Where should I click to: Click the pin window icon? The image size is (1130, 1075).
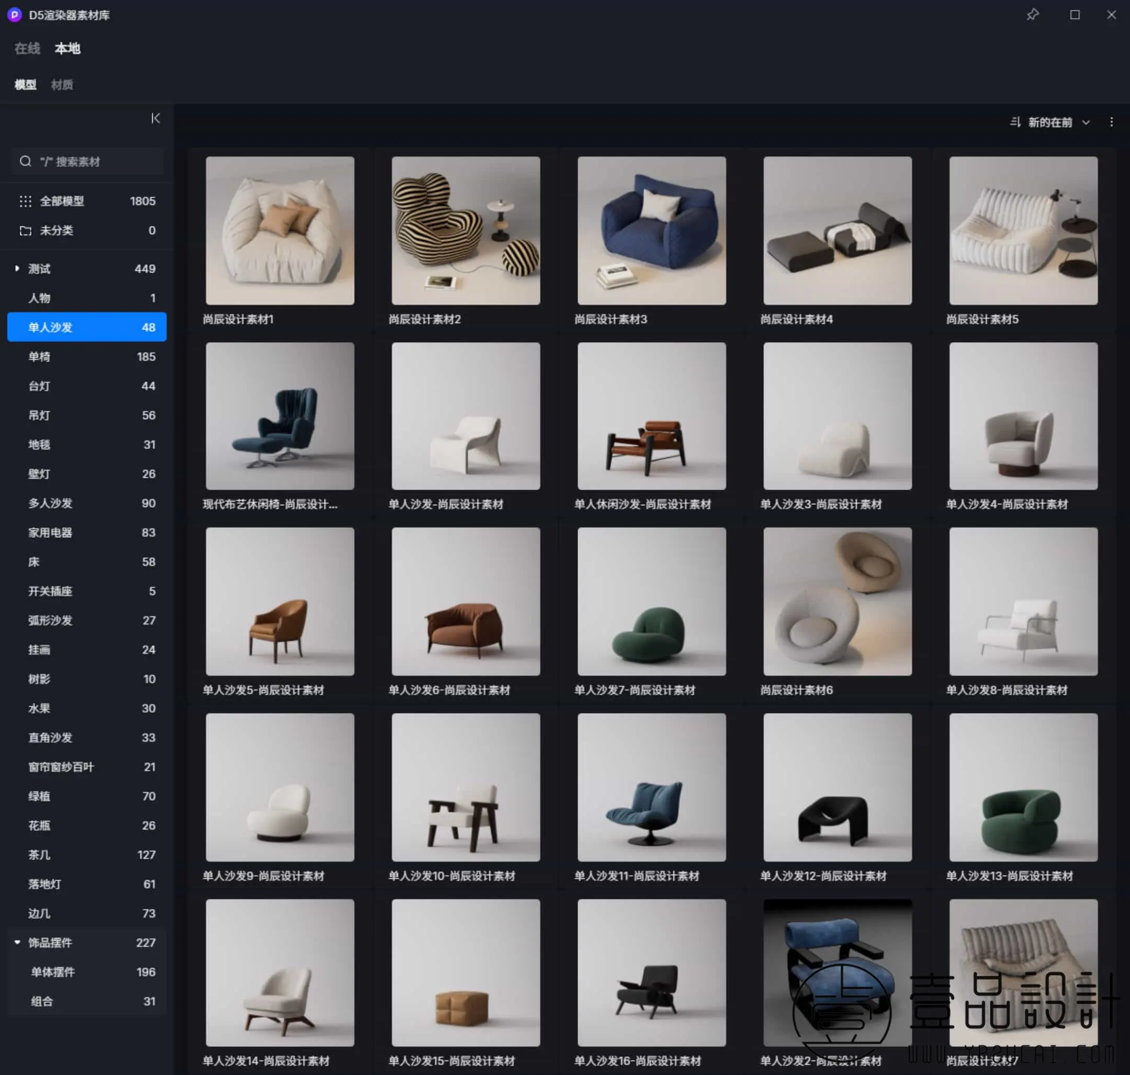[1032, 15]
